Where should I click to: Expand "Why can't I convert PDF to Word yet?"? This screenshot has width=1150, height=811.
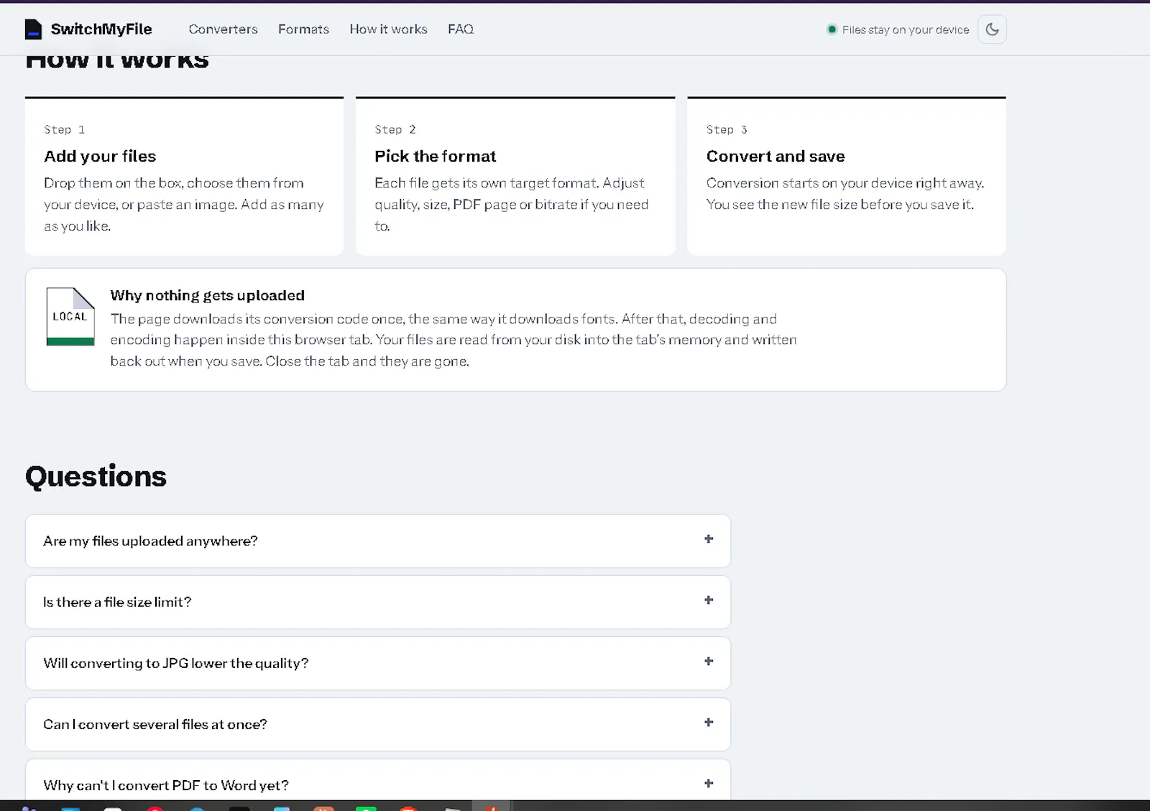378,780
